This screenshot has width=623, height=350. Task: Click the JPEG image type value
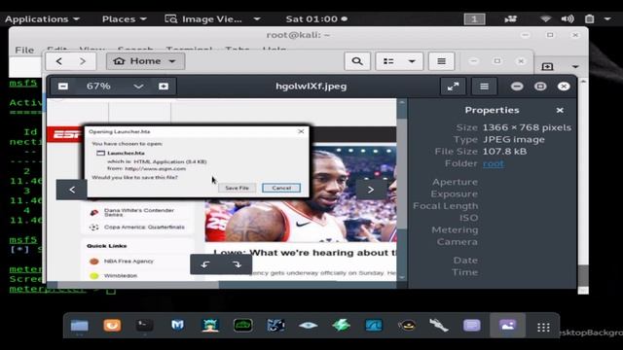click(513, 140)
